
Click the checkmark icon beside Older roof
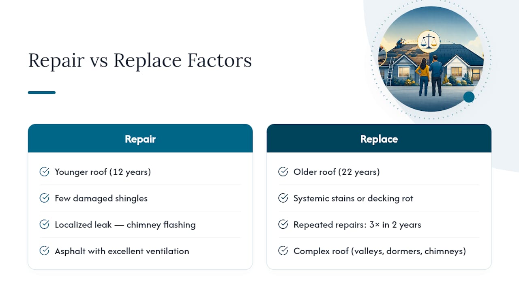(x=283, y=172)
